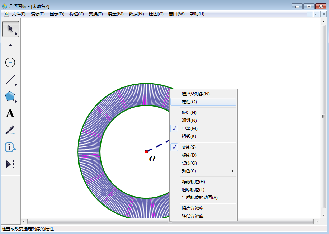Open the Custom tools icon

(x=10, y=164)
